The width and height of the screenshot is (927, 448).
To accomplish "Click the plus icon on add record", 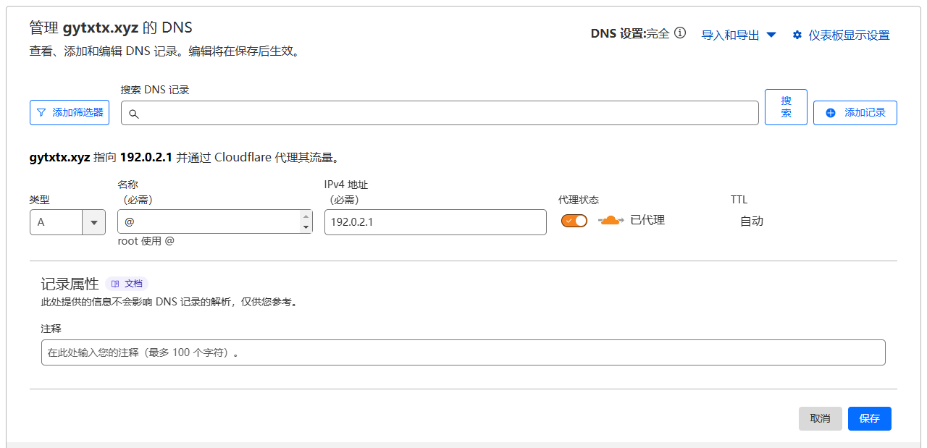I will [x=831, y=113].
